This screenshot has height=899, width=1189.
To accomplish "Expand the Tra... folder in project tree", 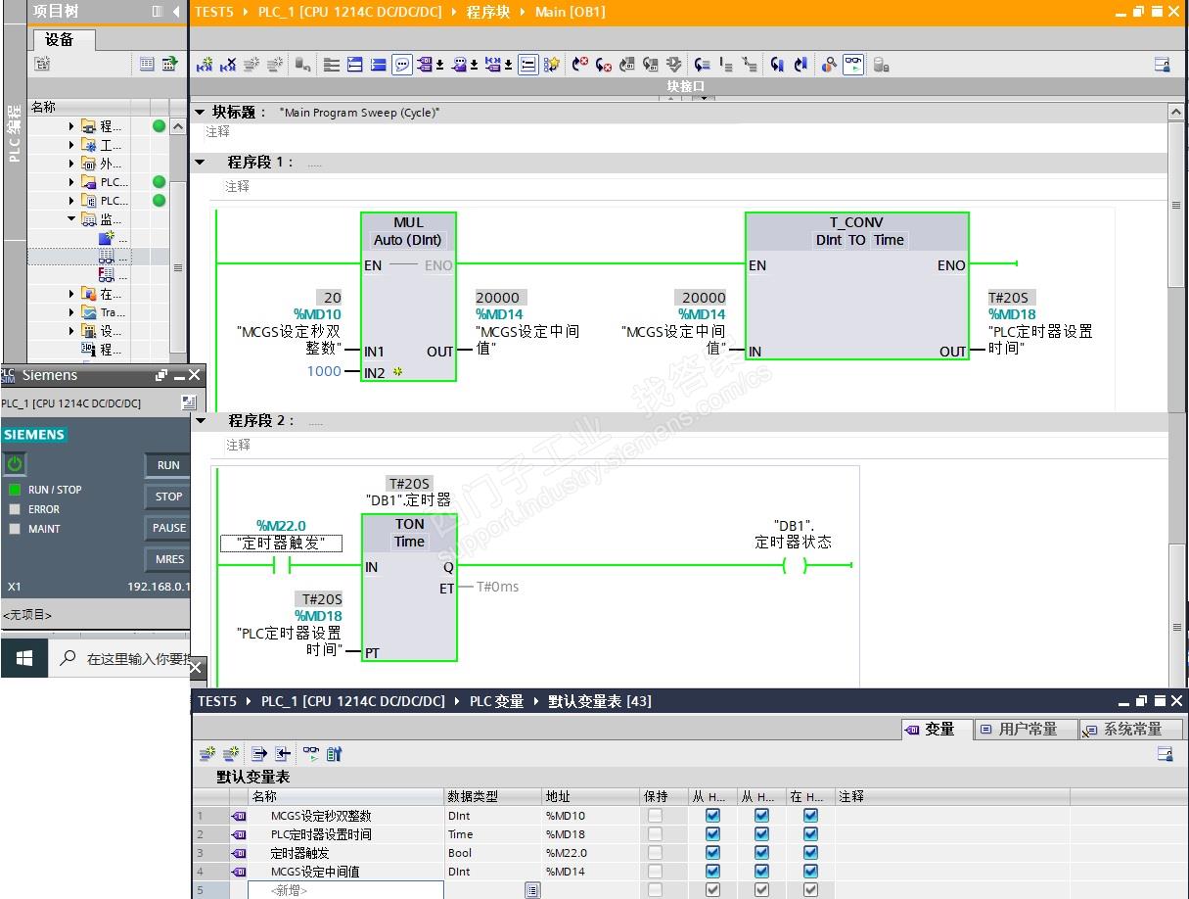I will [71, 312].
